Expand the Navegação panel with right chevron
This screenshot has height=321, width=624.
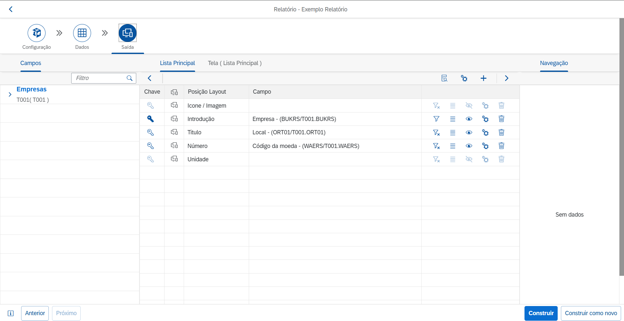[x=506, y=78]
